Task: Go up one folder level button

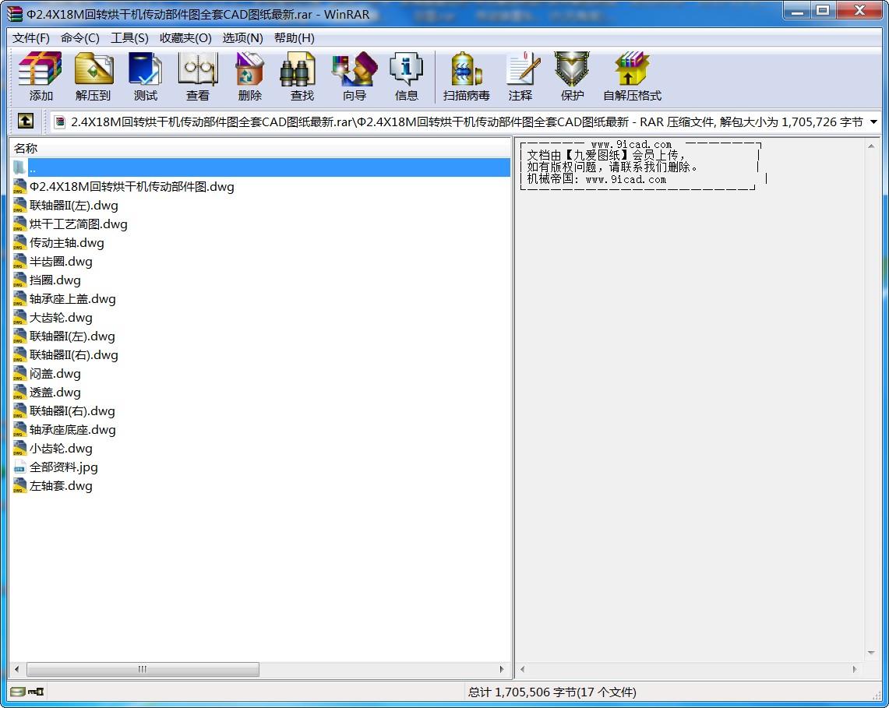Action: click(25, 122)
